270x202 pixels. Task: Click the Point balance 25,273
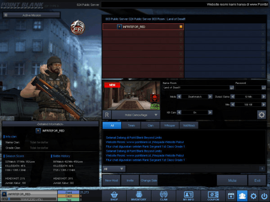click(84, 192)
